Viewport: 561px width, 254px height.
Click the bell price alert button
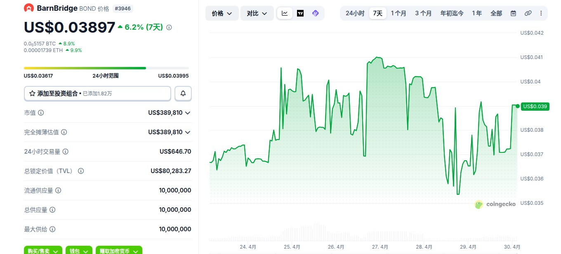(x=183, y=94)
